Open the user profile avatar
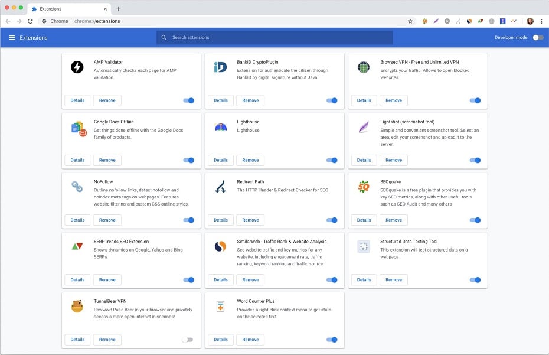The image size is (549, 355). click(530, 21)
